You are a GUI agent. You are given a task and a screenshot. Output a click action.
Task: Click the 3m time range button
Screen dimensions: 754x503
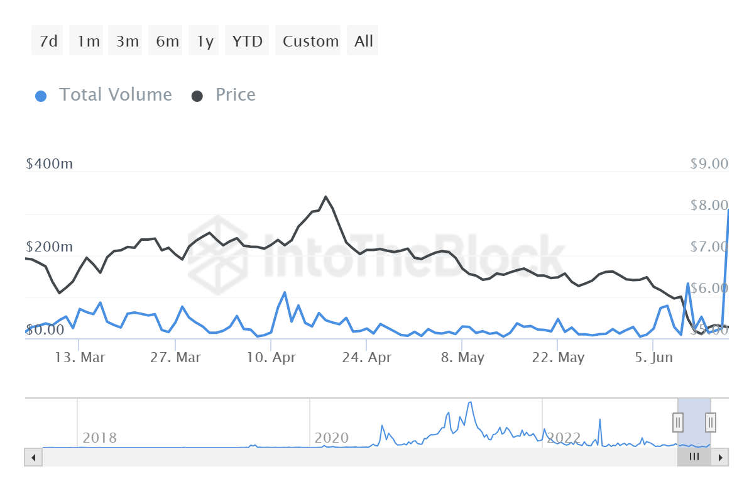125,40
